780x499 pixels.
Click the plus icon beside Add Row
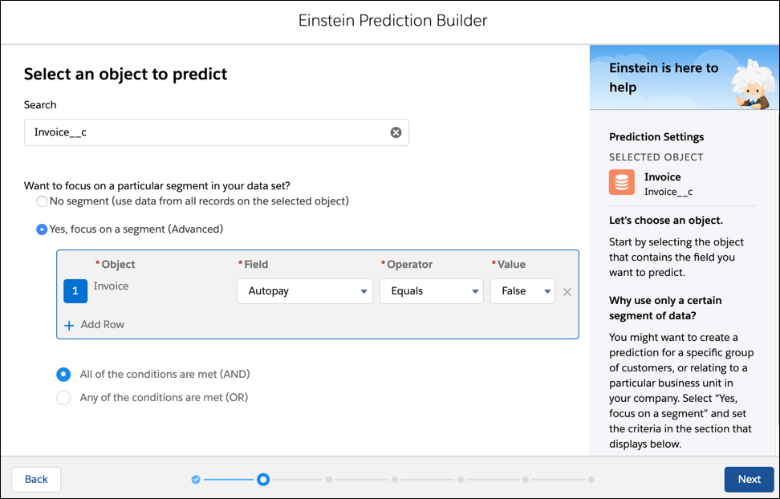pos(69,326)
